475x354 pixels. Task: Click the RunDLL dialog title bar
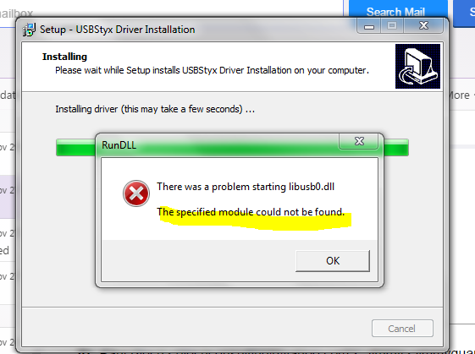218,145
